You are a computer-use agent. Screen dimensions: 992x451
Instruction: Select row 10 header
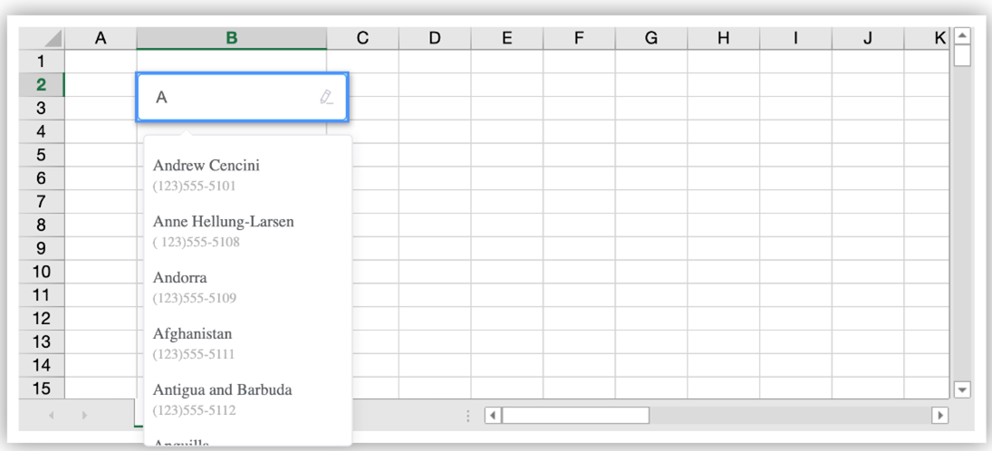tap(42, 272)
